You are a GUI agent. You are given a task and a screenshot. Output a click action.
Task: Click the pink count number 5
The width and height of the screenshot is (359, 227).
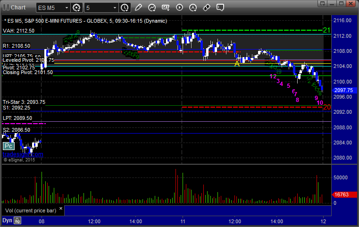[289, 86]
